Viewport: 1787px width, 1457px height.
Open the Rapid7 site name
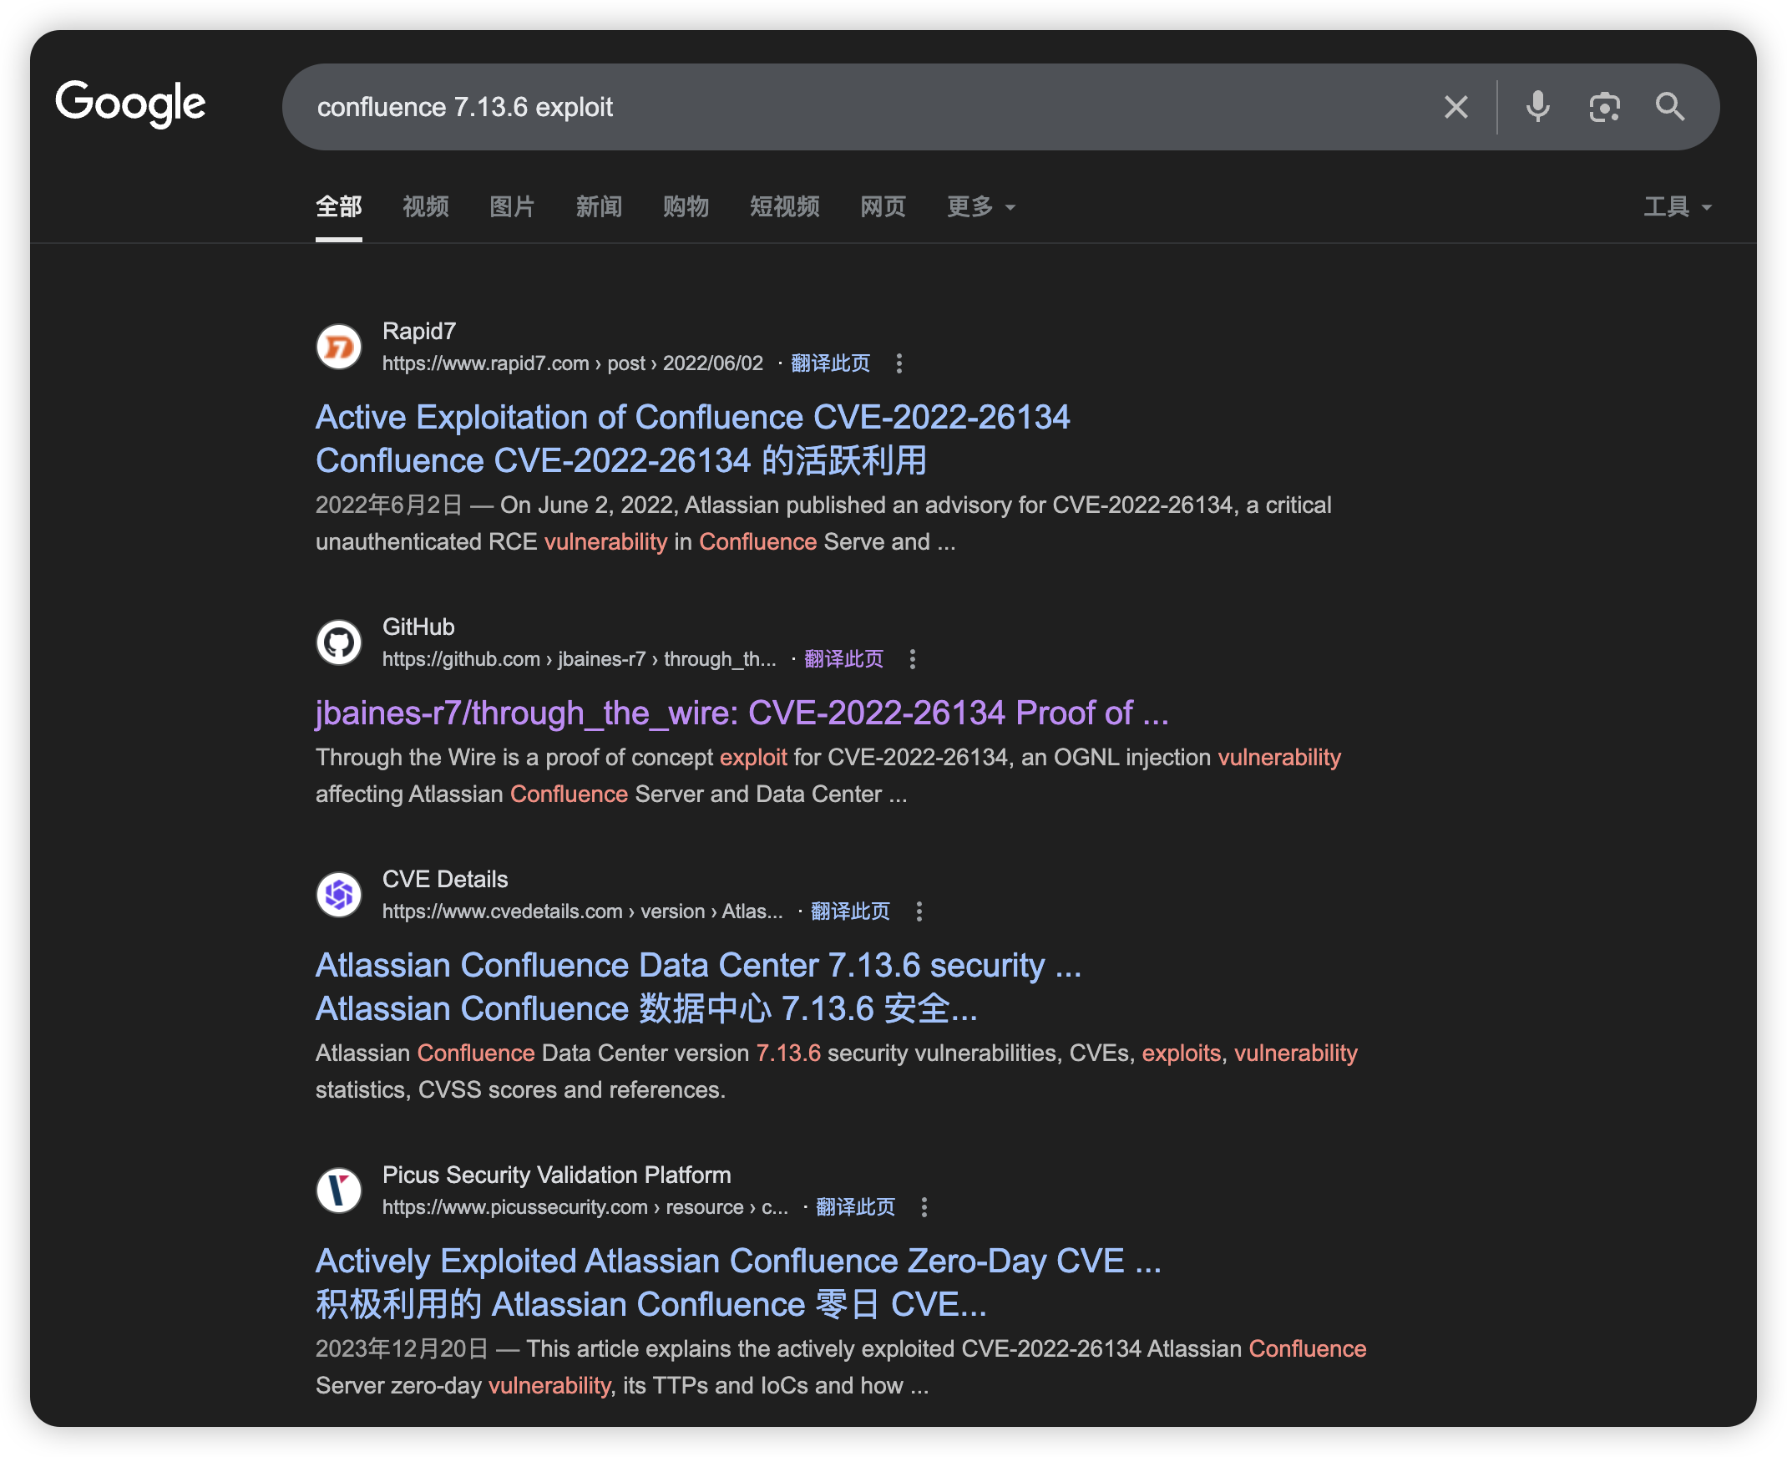click(x=418, y=332)
